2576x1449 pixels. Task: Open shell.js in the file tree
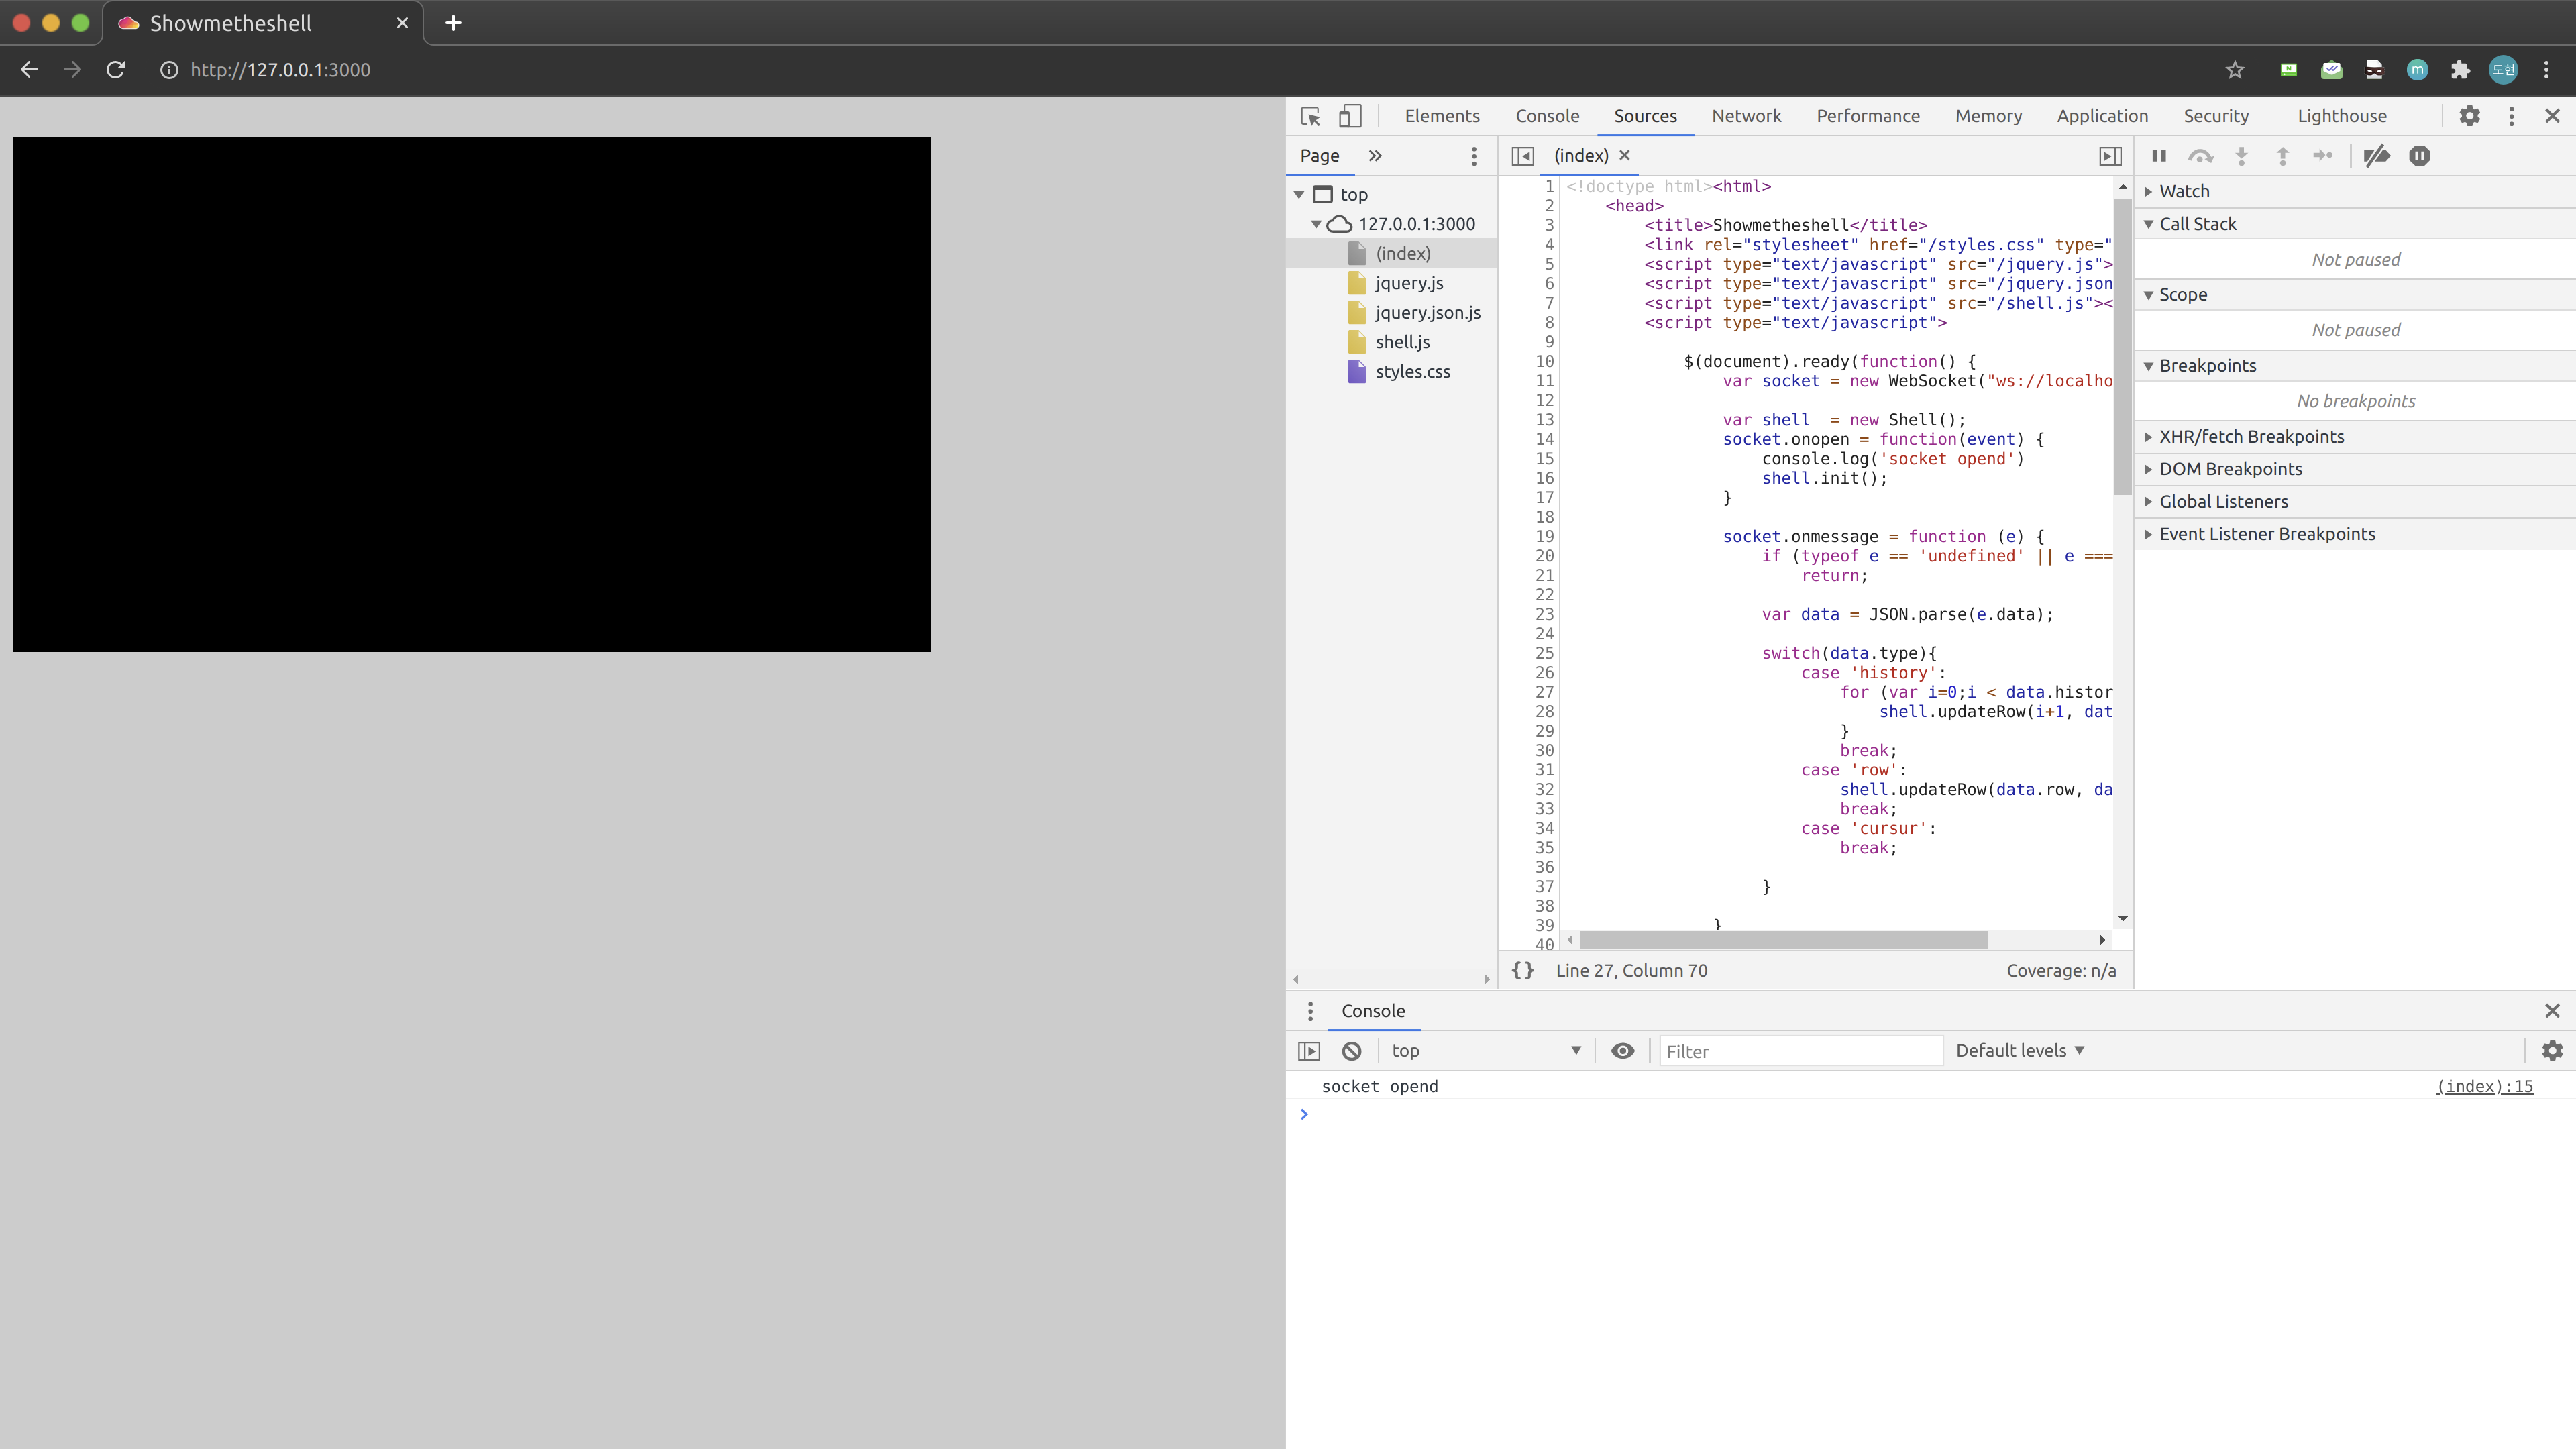coord(1402,342)
